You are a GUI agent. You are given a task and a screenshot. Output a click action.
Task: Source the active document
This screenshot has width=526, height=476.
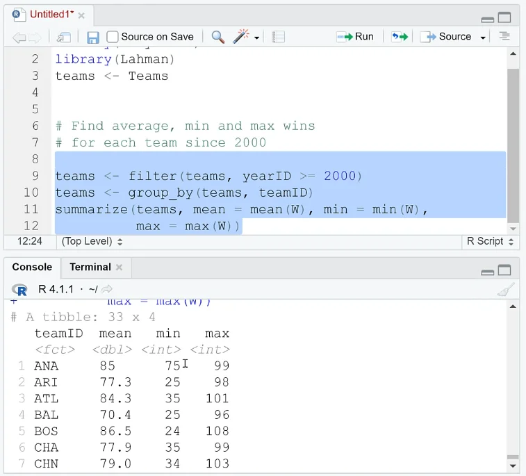[x=445, y=37]
